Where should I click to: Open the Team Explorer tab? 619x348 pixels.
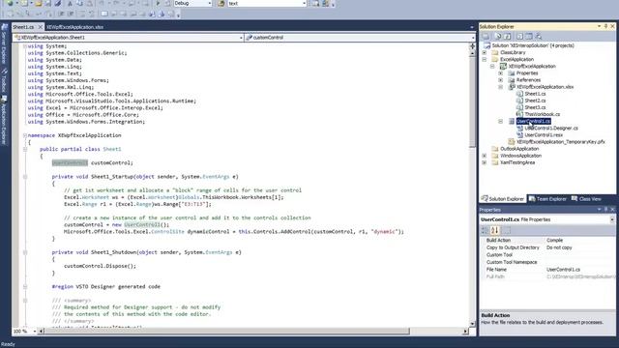[x=547, y=199]
